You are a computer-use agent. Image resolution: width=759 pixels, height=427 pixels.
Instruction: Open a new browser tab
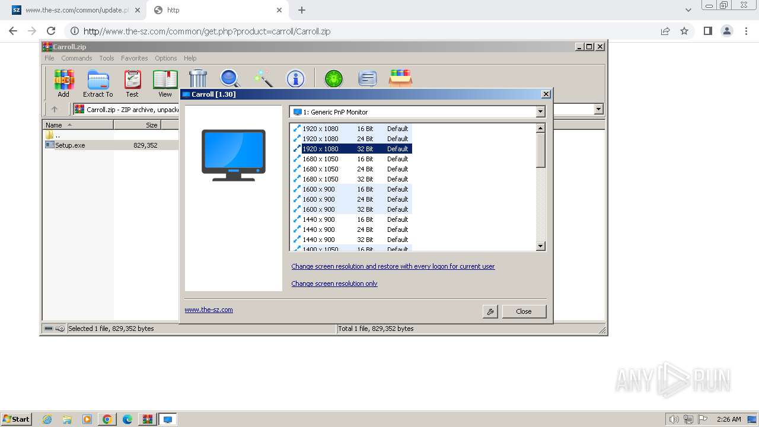(x=302, y=10)
